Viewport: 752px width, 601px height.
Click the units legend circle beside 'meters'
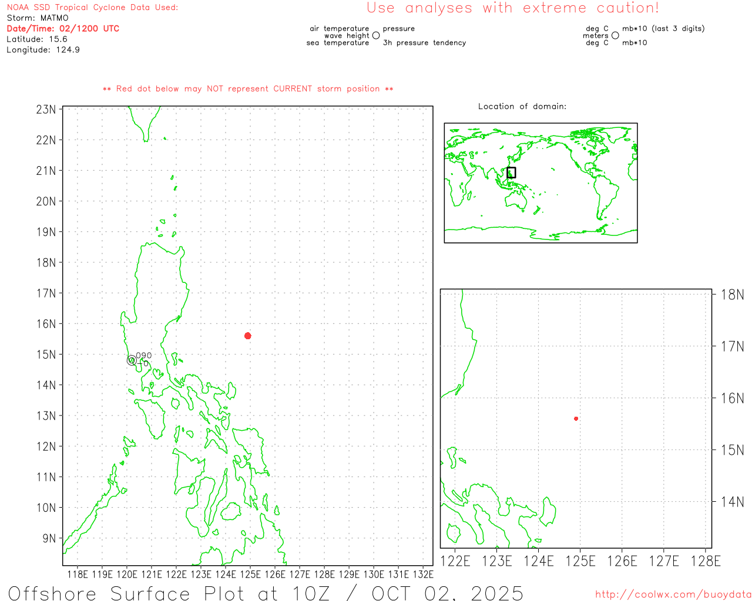(615, 36)
